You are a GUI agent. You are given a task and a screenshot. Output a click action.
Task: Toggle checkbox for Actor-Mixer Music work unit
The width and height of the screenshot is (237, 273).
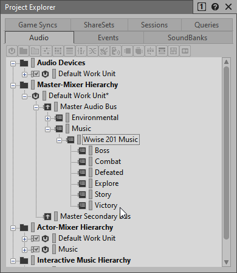click(x=36, y=249)
